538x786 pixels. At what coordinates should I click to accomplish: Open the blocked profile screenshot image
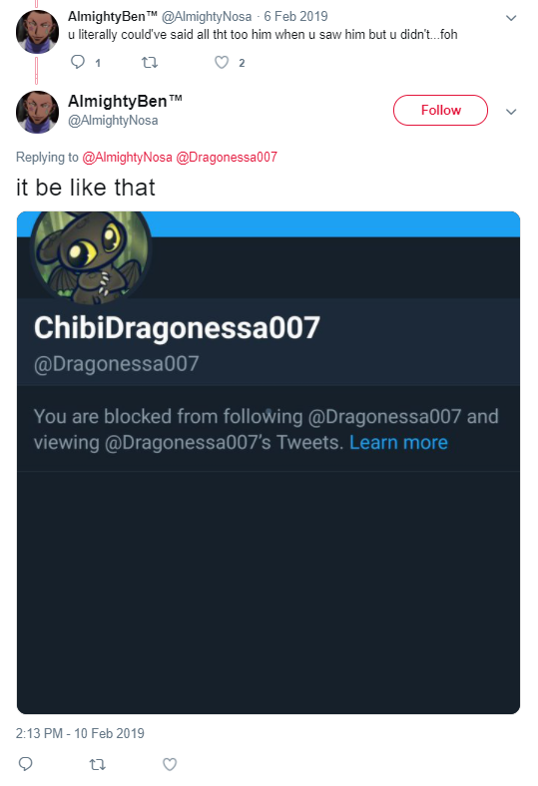click(x=269, y=463)
